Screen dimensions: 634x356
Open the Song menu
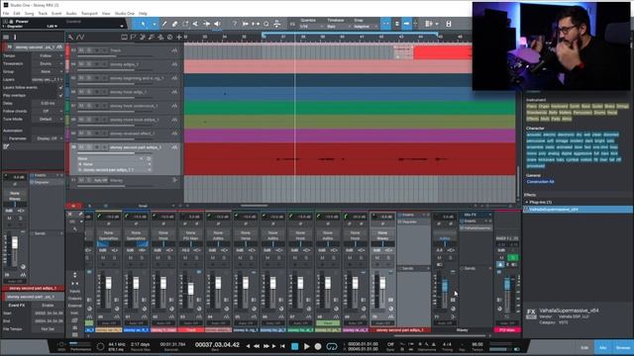[x=30, y=13]
